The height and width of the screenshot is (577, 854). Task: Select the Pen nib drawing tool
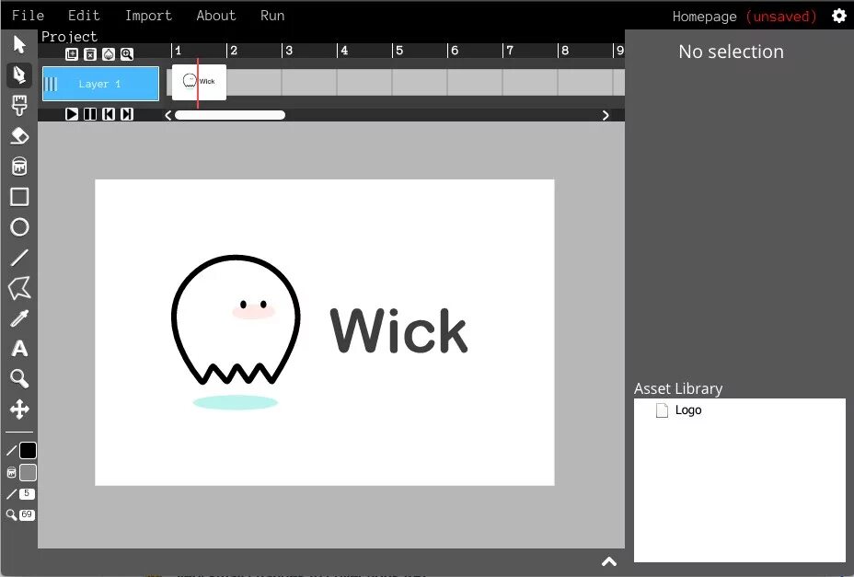19,75
